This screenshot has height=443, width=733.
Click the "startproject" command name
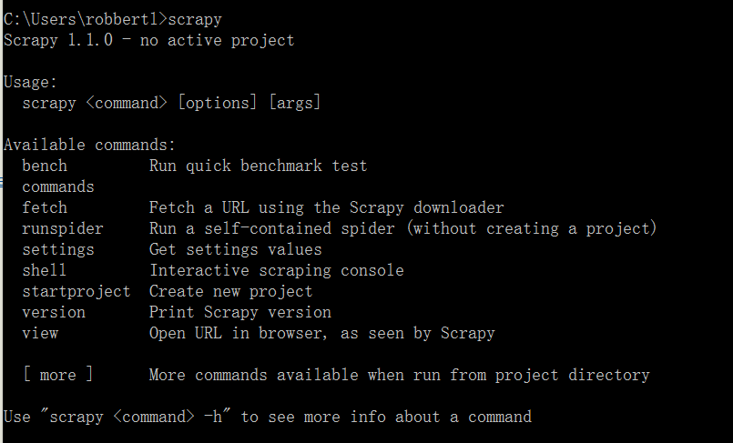pyautogui.click(x=76, y=291)
